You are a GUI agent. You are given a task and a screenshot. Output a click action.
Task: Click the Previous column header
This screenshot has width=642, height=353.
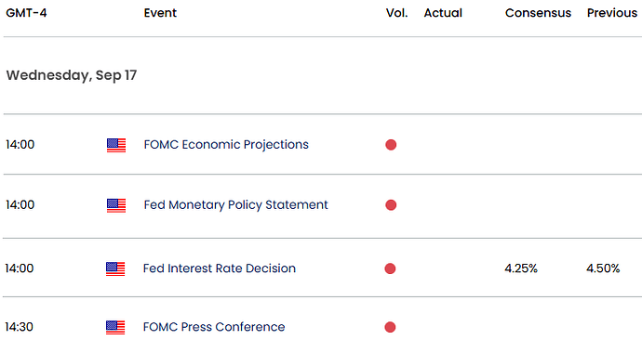[x=612, y=13]
